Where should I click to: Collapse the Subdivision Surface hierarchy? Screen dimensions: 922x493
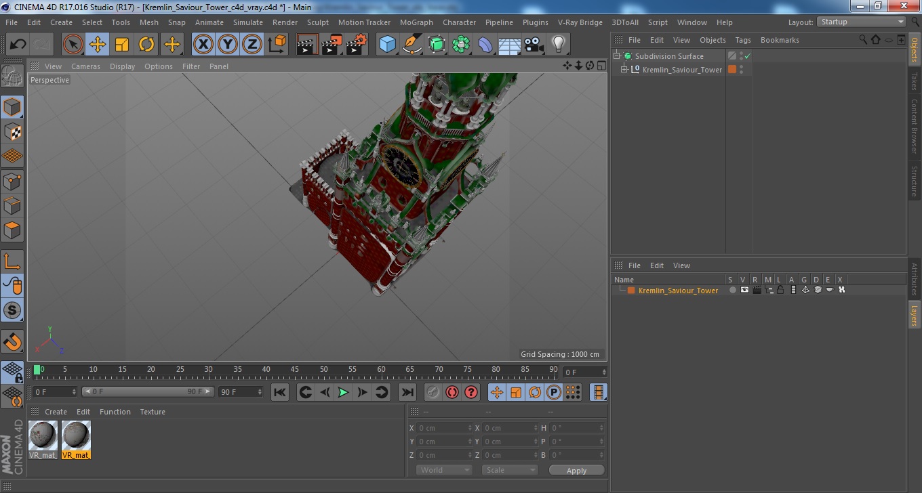pyautogui.click(x=617, y=56)
